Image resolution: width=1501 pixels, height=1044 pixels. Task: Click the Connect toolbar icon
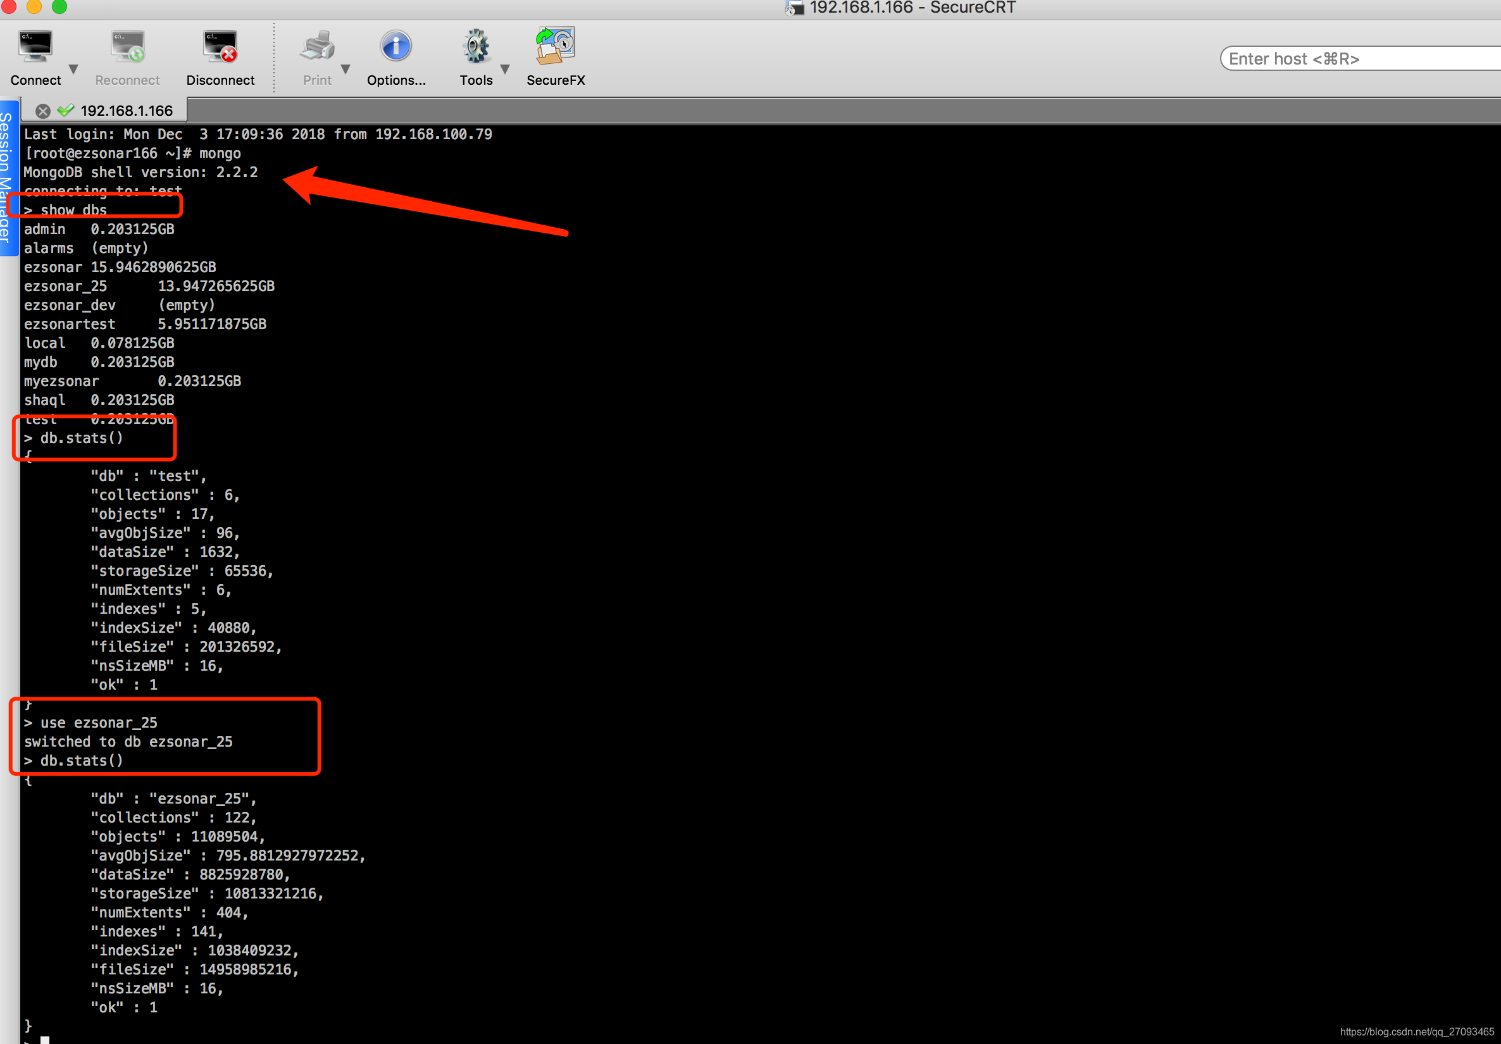click(x=35, y=47)
